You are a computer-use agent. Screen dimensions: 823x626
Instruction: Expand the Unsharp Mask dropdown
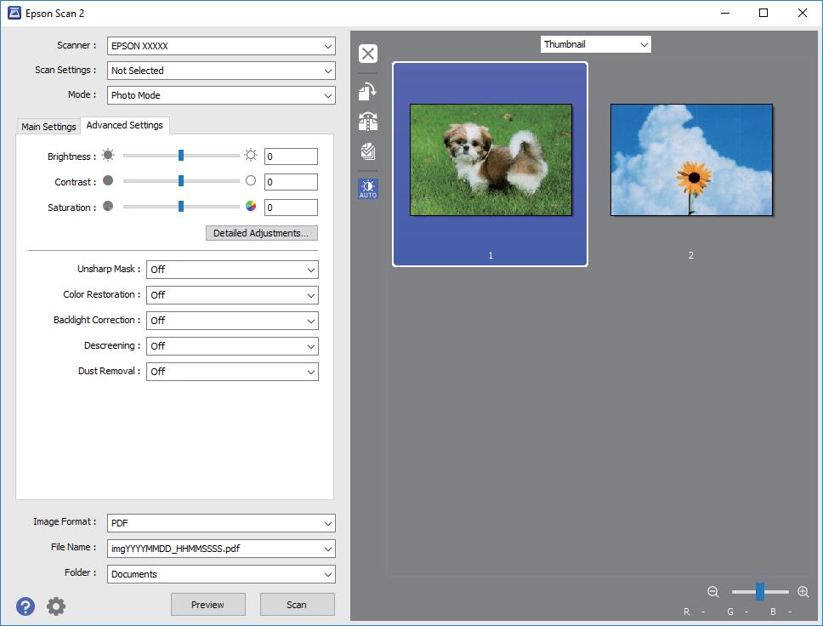[x=232, y=270]
